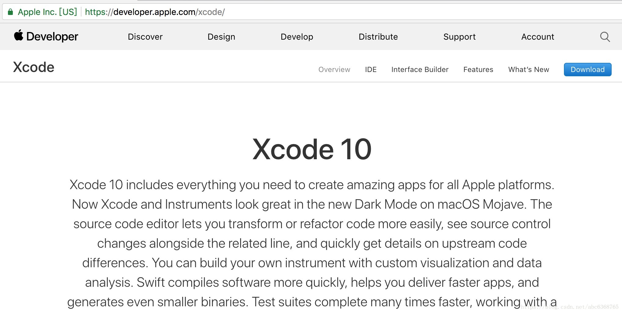Click the Xcode brand heading
The image size is (622, 313).
33,67
